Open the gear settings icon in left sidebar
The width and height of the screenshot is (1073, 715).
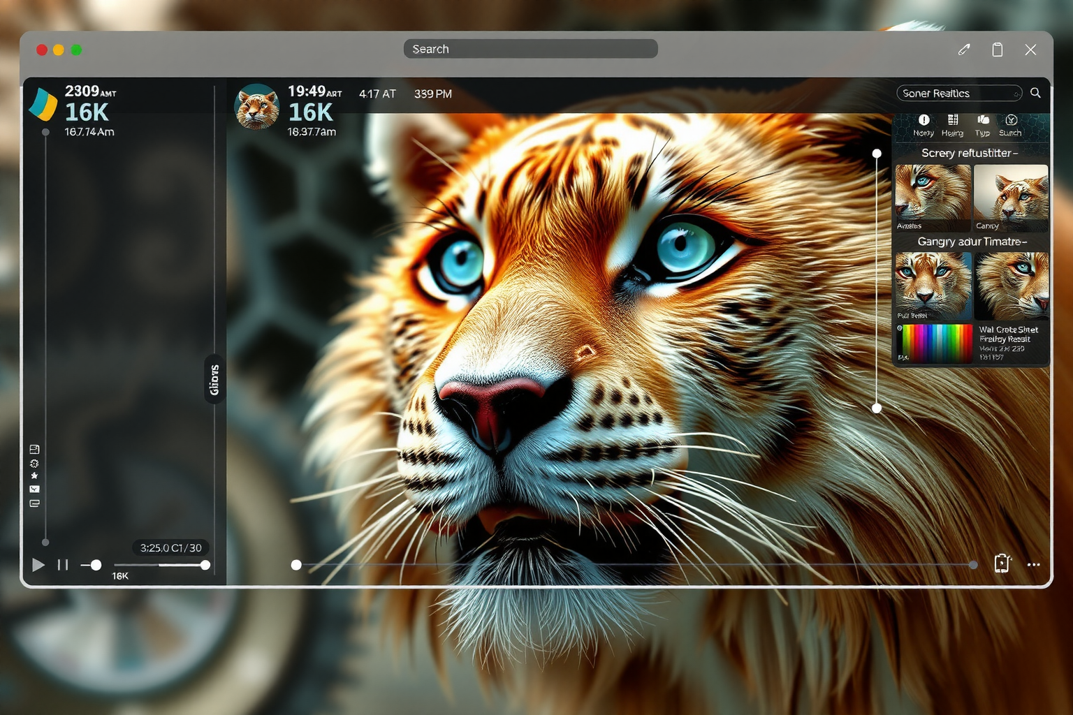coord(34,463)
